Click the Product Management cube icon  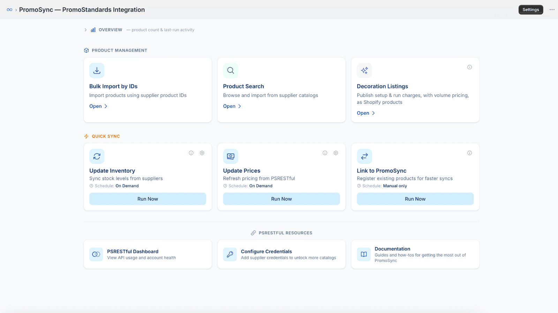coord(86,50)
